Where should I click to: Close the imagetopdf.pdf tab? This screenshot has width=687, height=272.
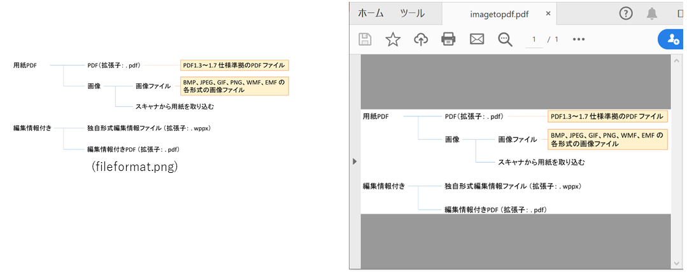point(548,13)
